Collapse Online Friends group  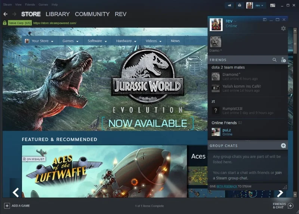tap(226, 123)
